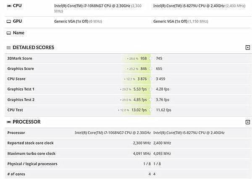This screenshot has height=179, width=252.
Task: Click the CPU chip icon in the top row
Action: 9,6
